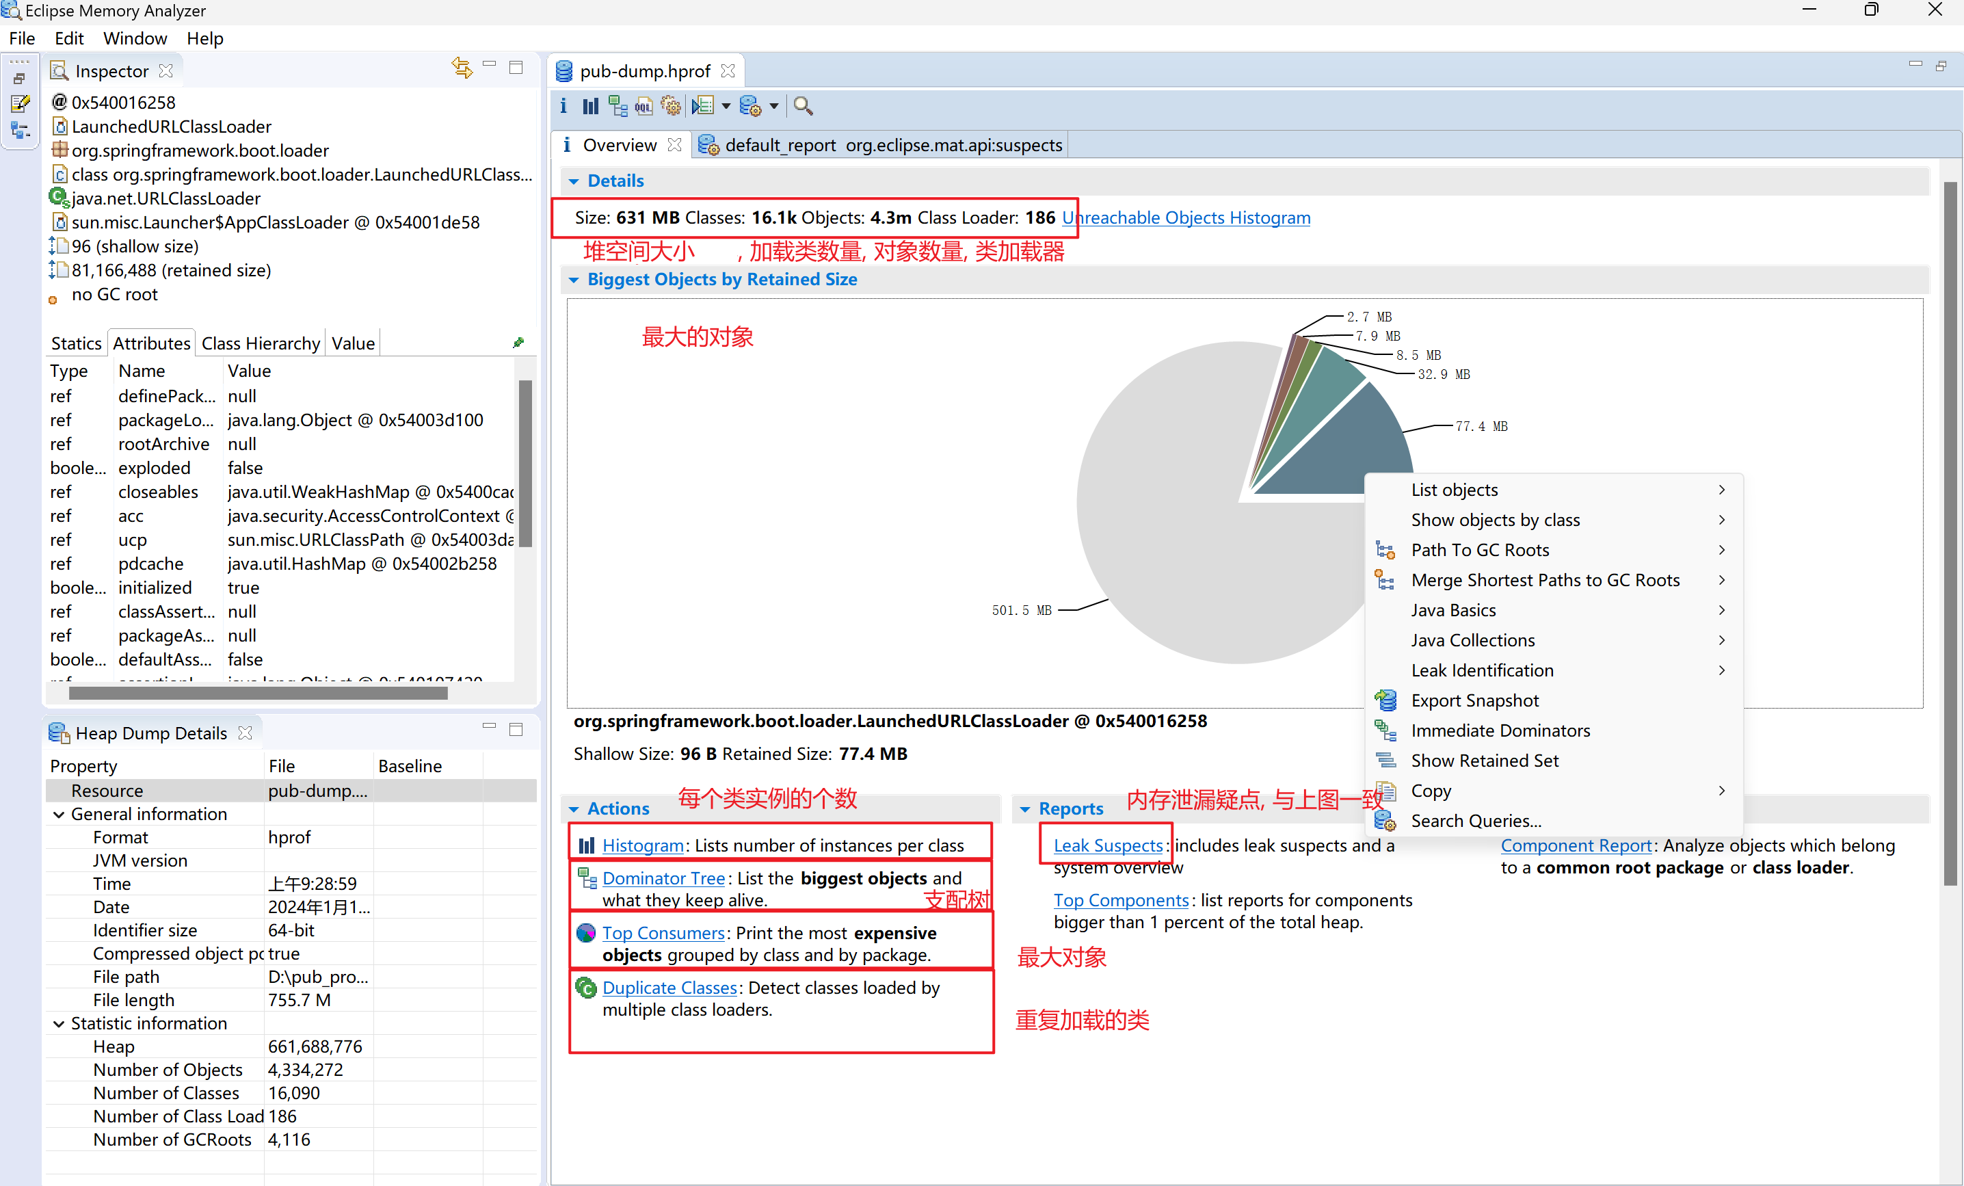Open the Dominator Tree toolbar icon
Image resolution: width=1964 pixels, height=1186 pixels.
tap(618, 106)
